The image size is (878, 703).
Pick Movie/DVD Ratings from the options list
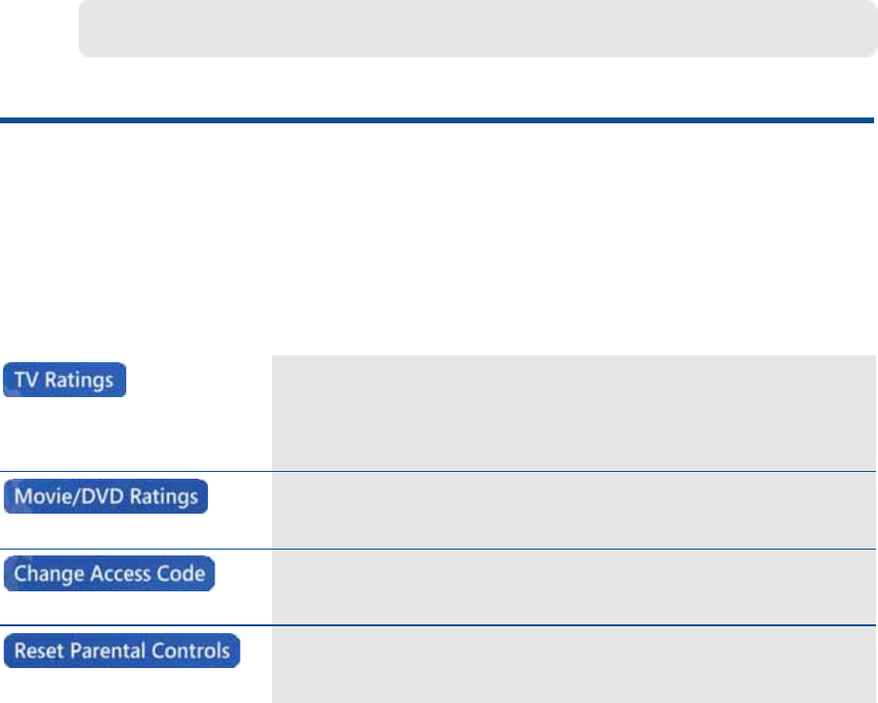tap(106, 497)
